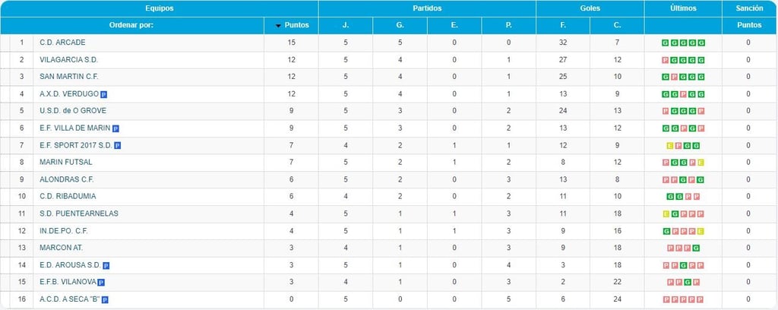Click the ALONDRAS C.F. team name

pyautogui.click(x=65, y=179)
